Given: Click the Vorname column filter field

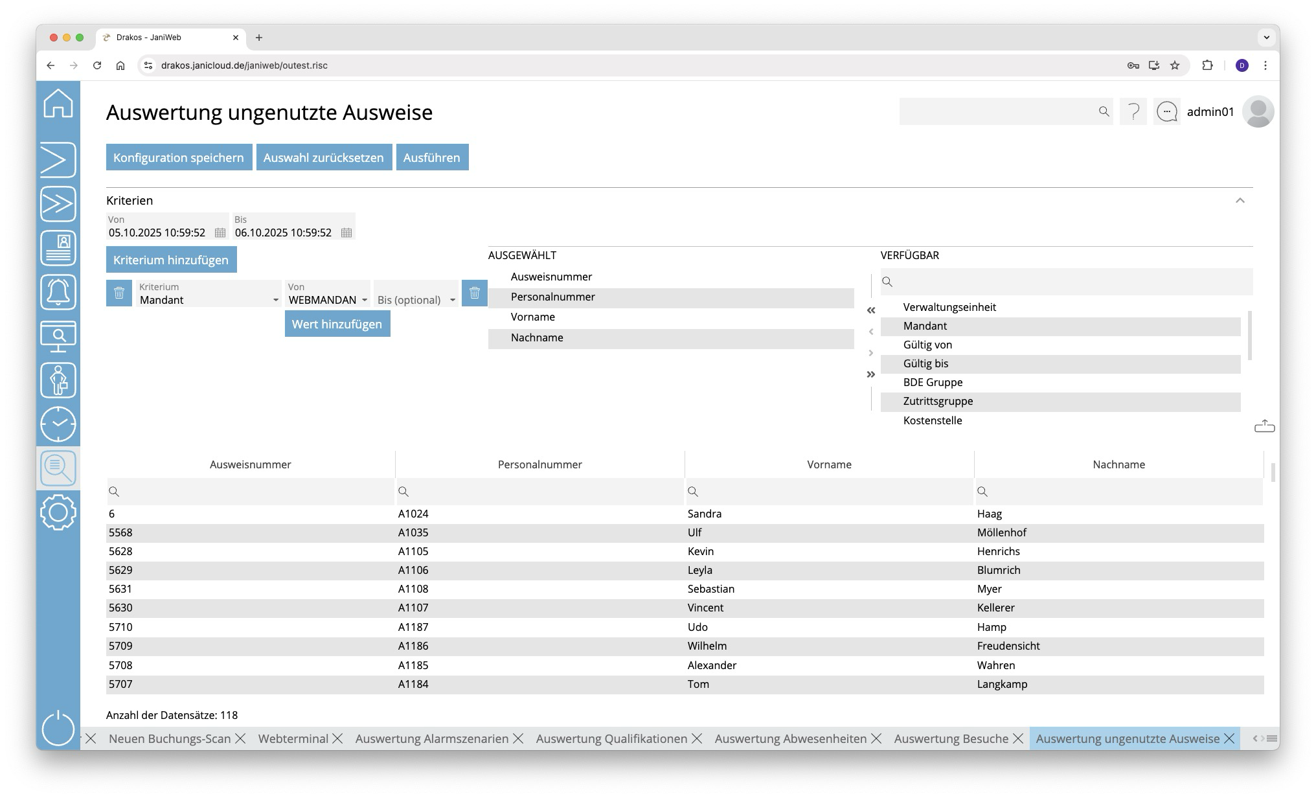Looking at the screenshot, I should pyautogui.click(x=835, y=492).
